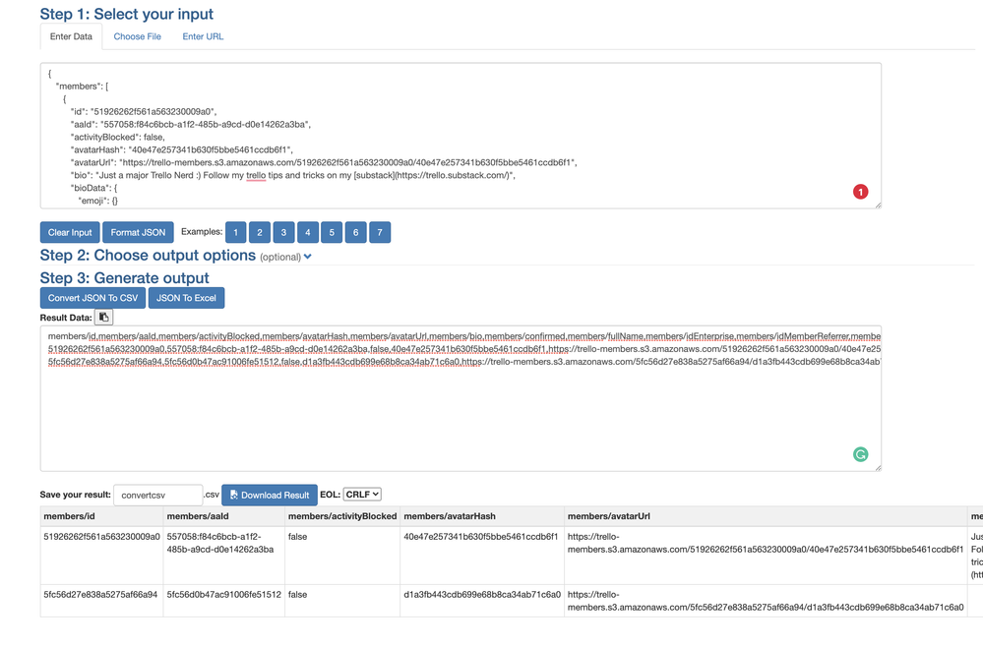
Task: Select the members/activityBlocked column header
Action: (x=342, y=516)
